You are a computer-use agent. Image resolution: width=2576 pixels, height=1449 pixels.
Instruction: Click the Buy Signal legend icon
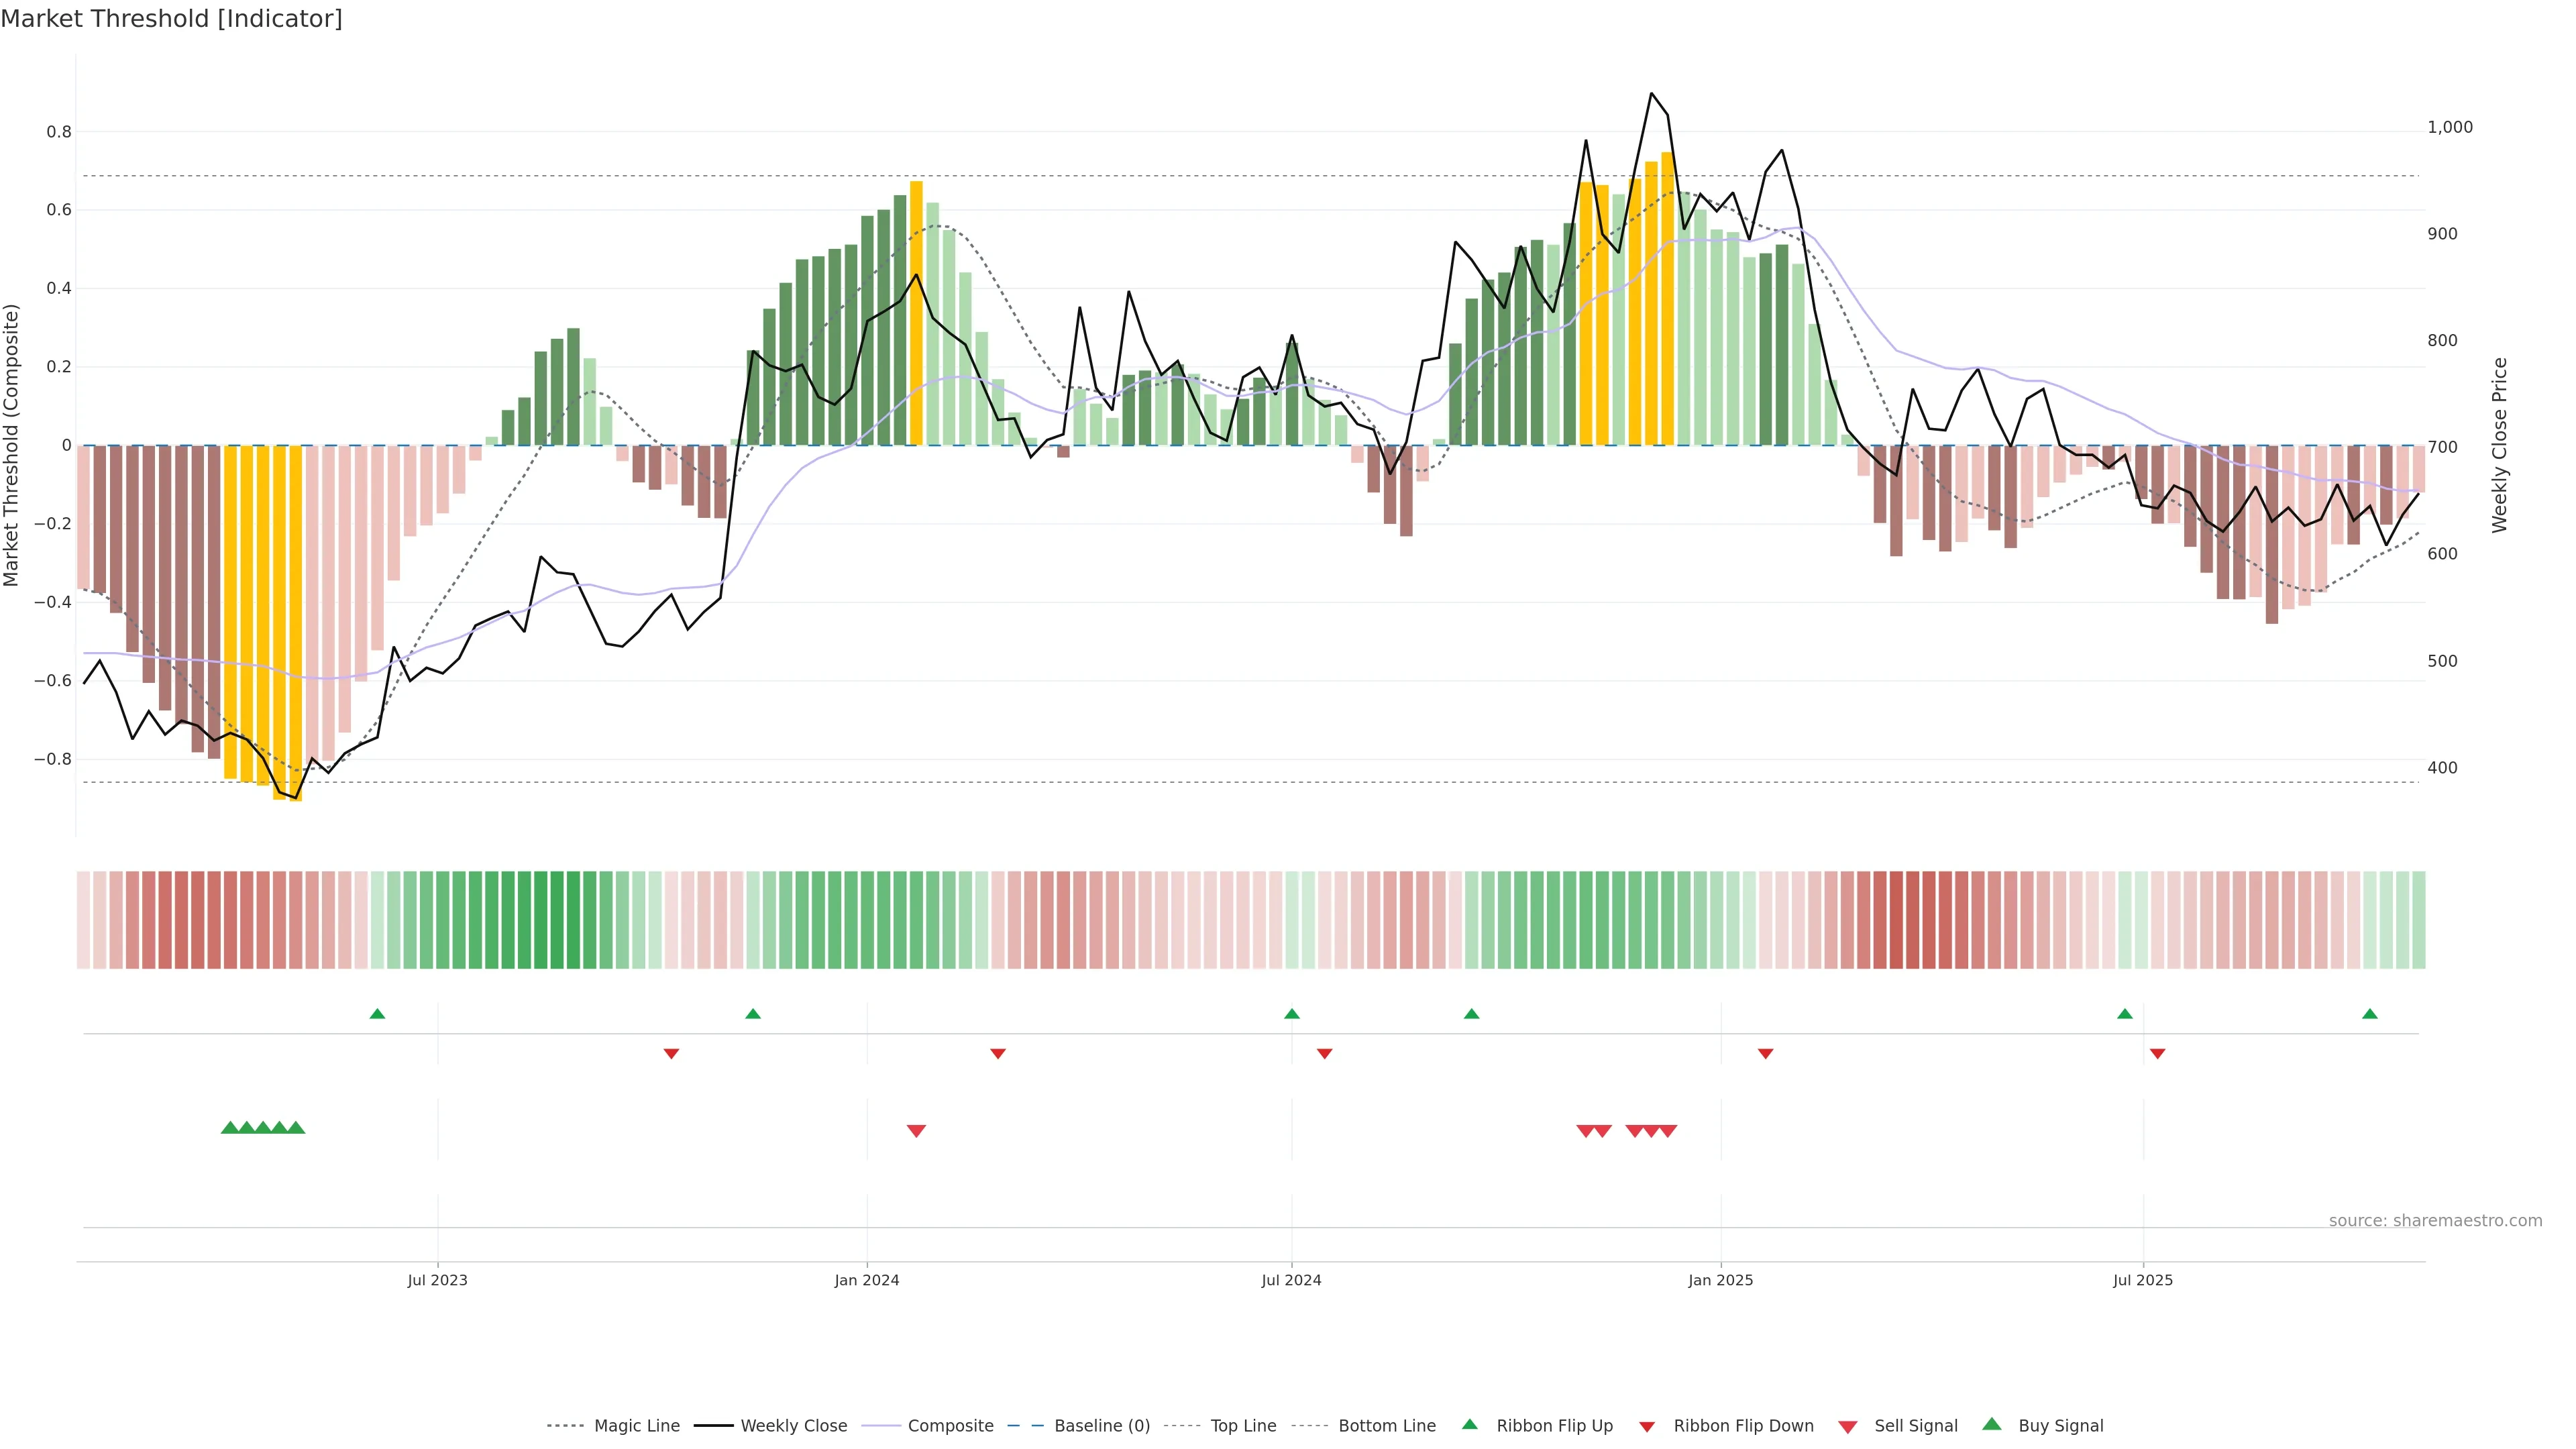(1992, 1425)
